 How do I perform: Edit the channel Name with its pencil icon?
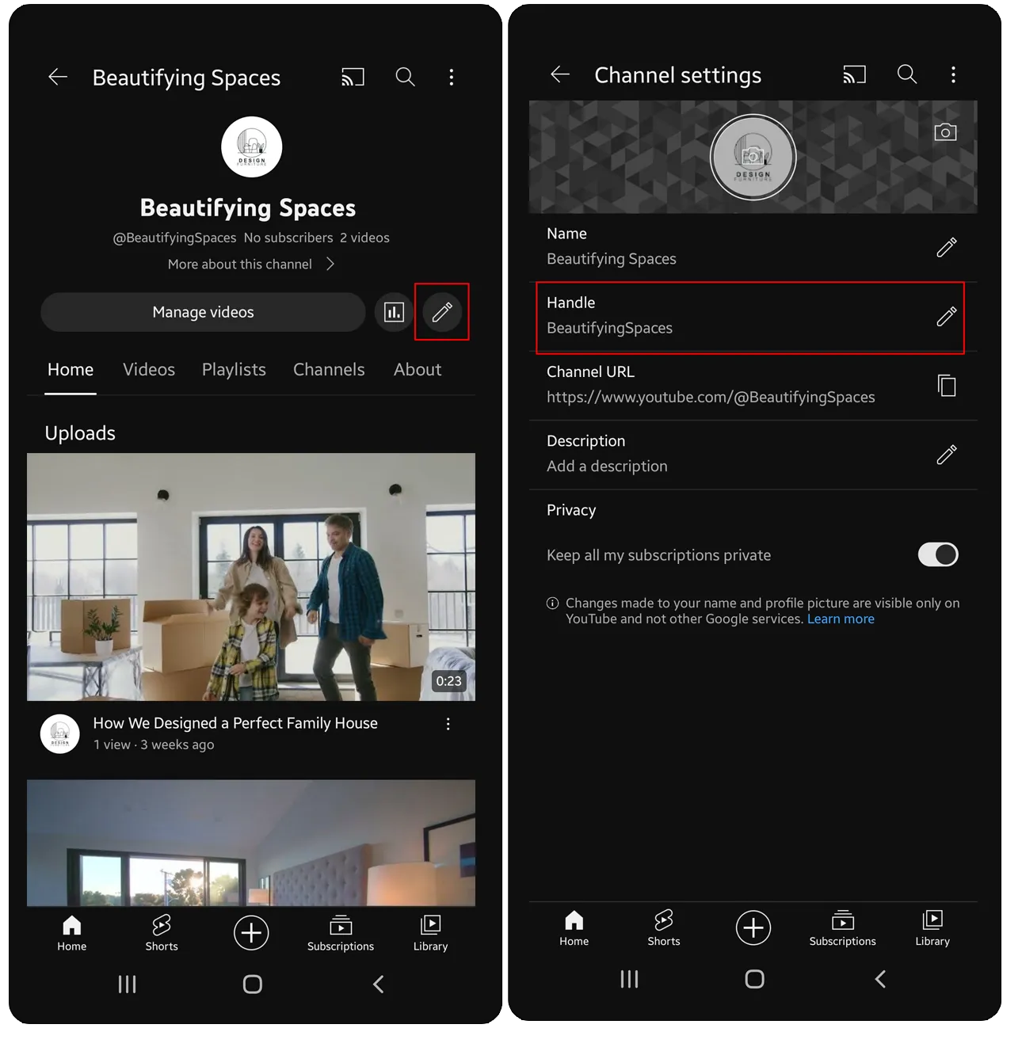point(946,248)
